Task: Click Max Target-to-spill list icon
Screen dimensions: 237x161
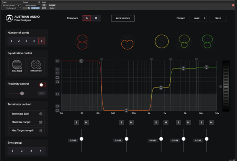Action: click(x=41, y=131)
